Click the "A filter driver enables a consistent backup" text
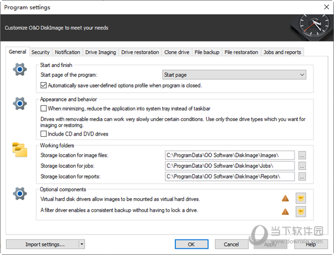The height and width of the screenshot is (255, 334). pos(119,210)
